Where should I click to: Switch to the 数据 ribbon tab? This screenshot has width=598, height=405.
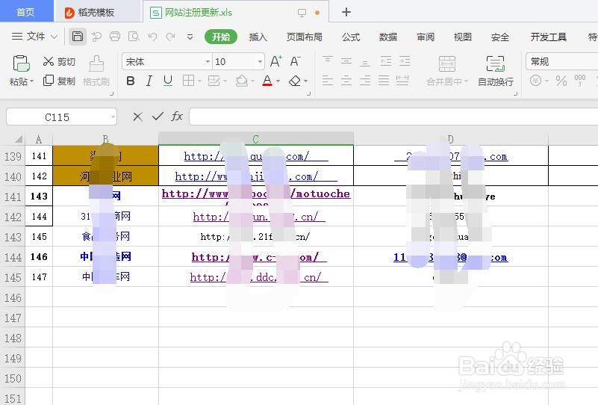[388, 37]
